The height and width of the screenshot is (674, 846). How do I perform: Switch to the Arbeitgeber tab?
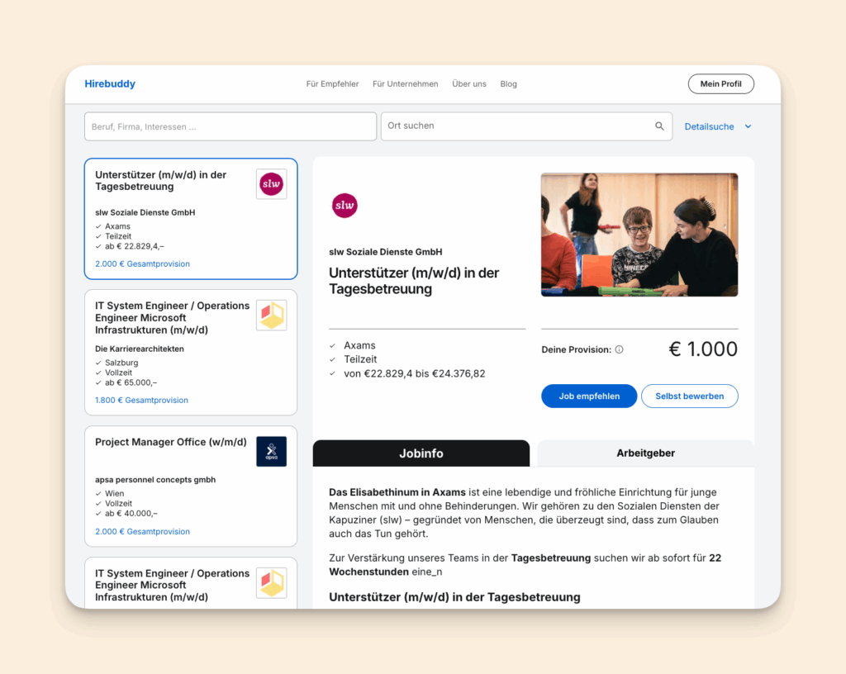tap(646, 453)
